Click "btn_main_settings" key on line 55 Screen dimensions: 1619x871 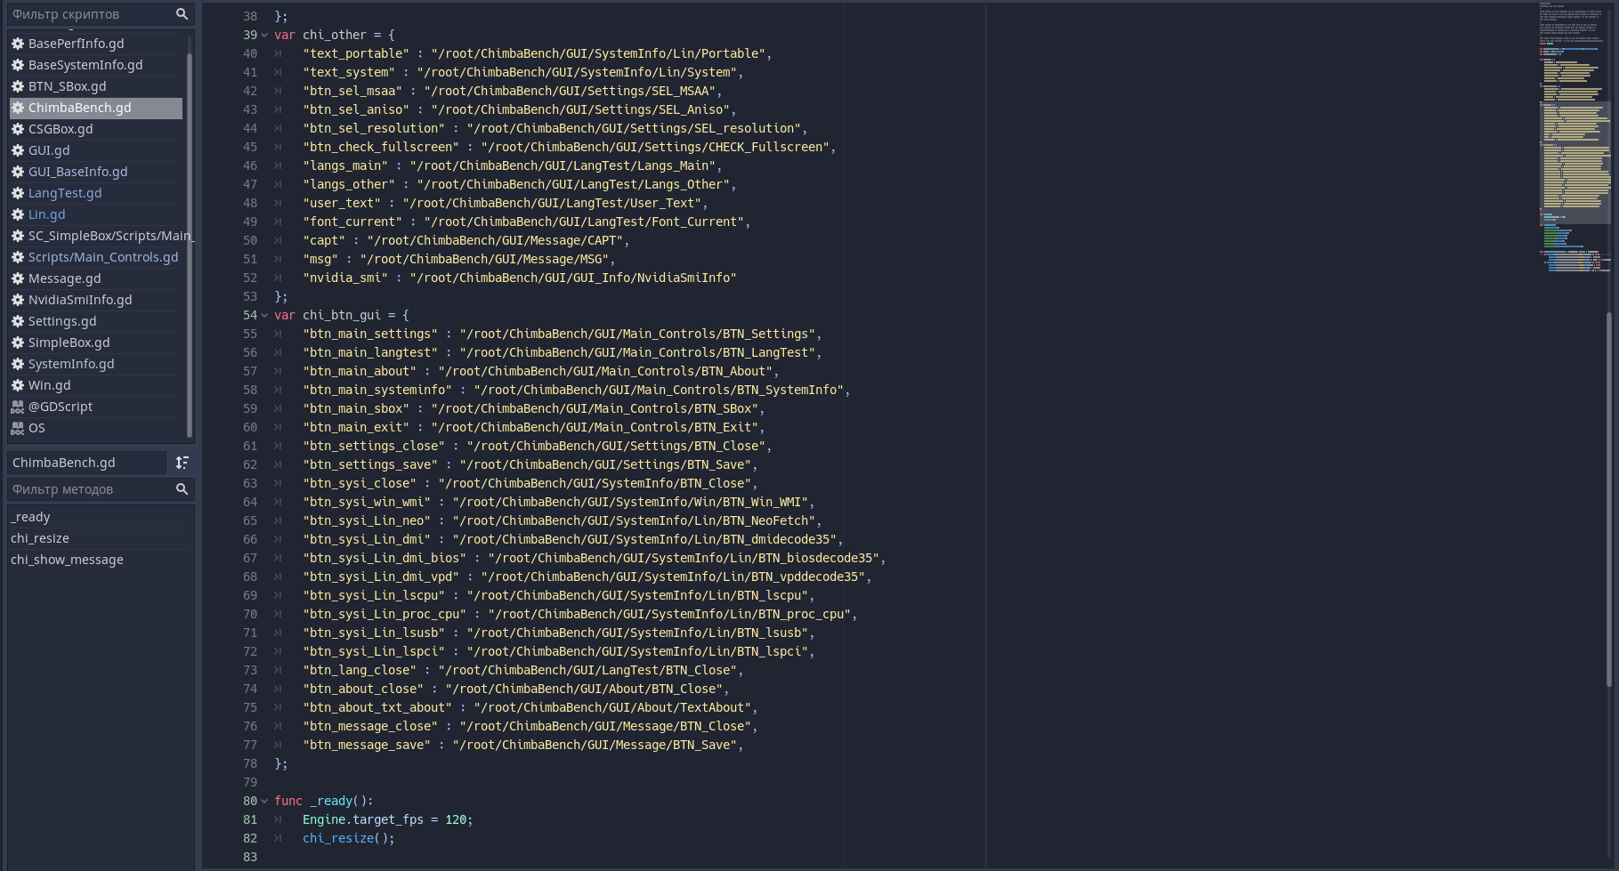[x=370, y=335]
